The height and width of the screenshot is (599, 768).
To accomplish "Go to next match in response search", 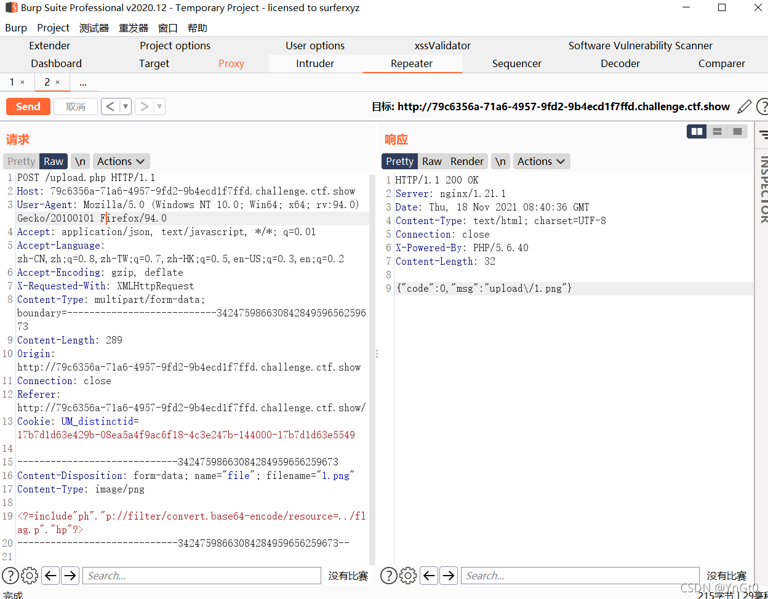I will 449,576.
